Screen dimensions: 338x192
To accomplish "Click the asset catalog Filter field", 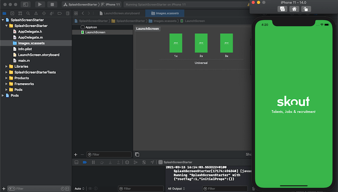I will pos(109,154).
